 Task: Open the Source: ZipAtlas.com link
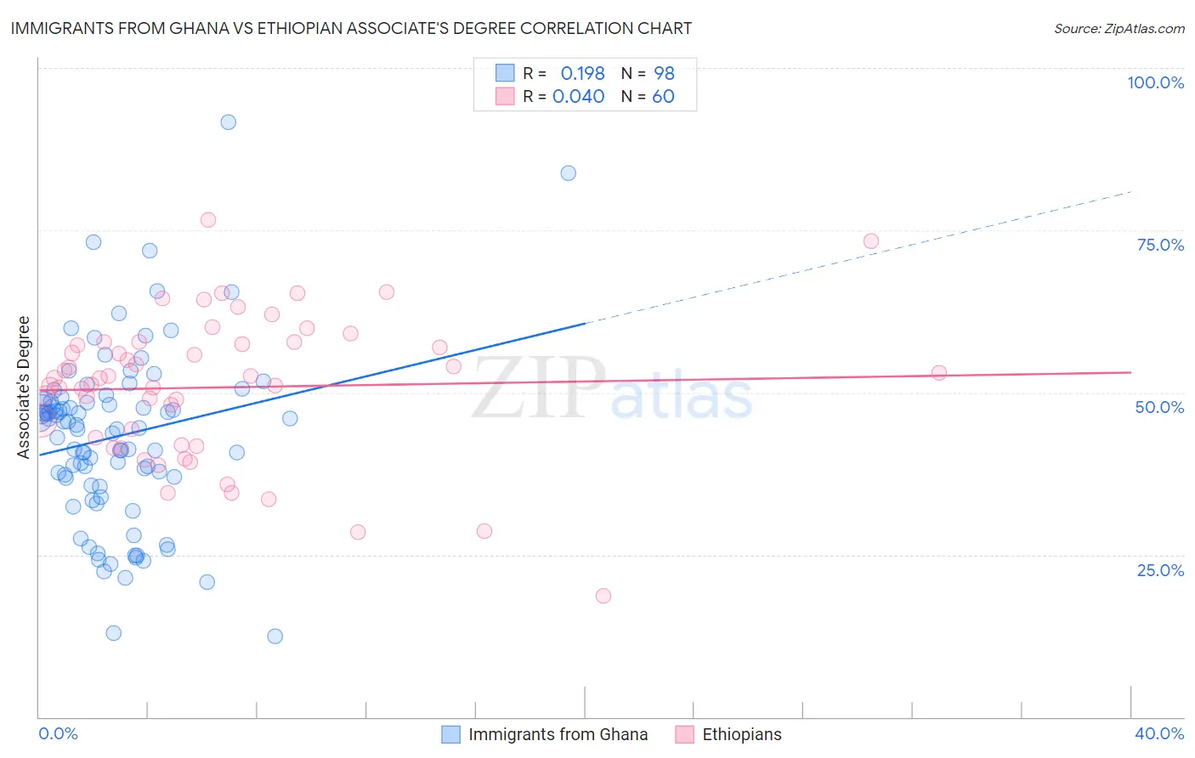point(1119,28)
